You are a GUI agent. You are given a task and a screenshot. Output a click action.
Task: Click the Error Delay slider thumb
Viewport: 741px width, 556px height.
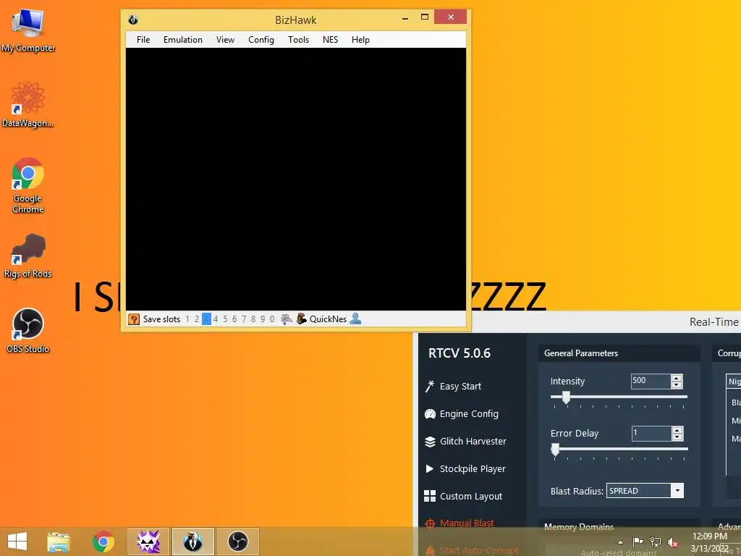pos(555,450)
